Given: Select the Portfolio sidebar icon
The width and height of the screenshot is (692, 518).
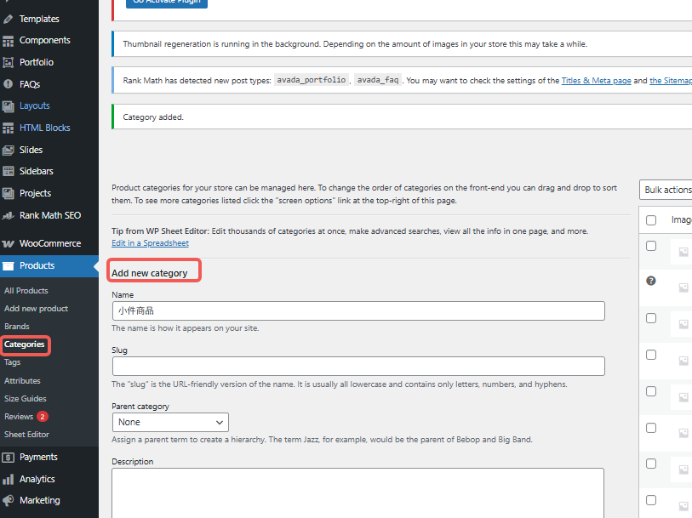Looking at the screenshot, I should [9, 61].
